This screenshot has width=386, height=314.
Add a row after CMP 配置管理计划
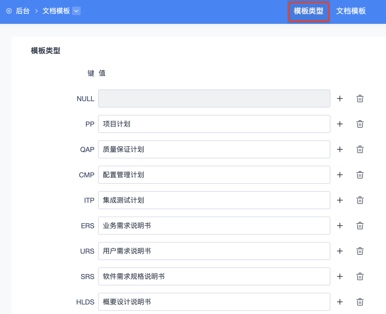tap(340, 175)
